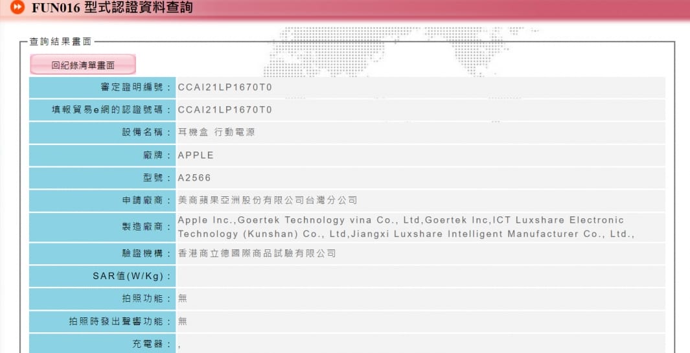Select the 填報貿易e網 certification number value

click(225, 109)
